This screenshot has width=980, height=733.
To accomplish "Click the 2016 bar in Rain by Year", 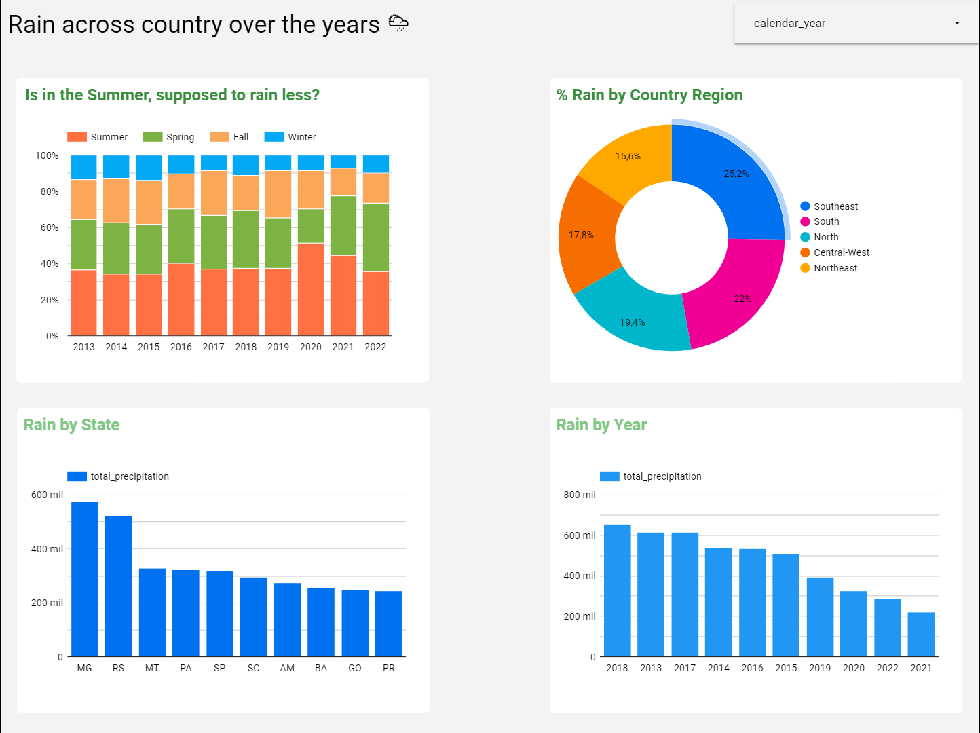I will point(752,603).
